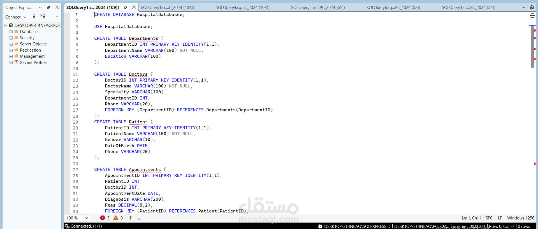The width and height of the screenshot is (538, 229).
Task: Place cursor on CREATE DATABASE HospitalDatabasee line
Action: 139,15
